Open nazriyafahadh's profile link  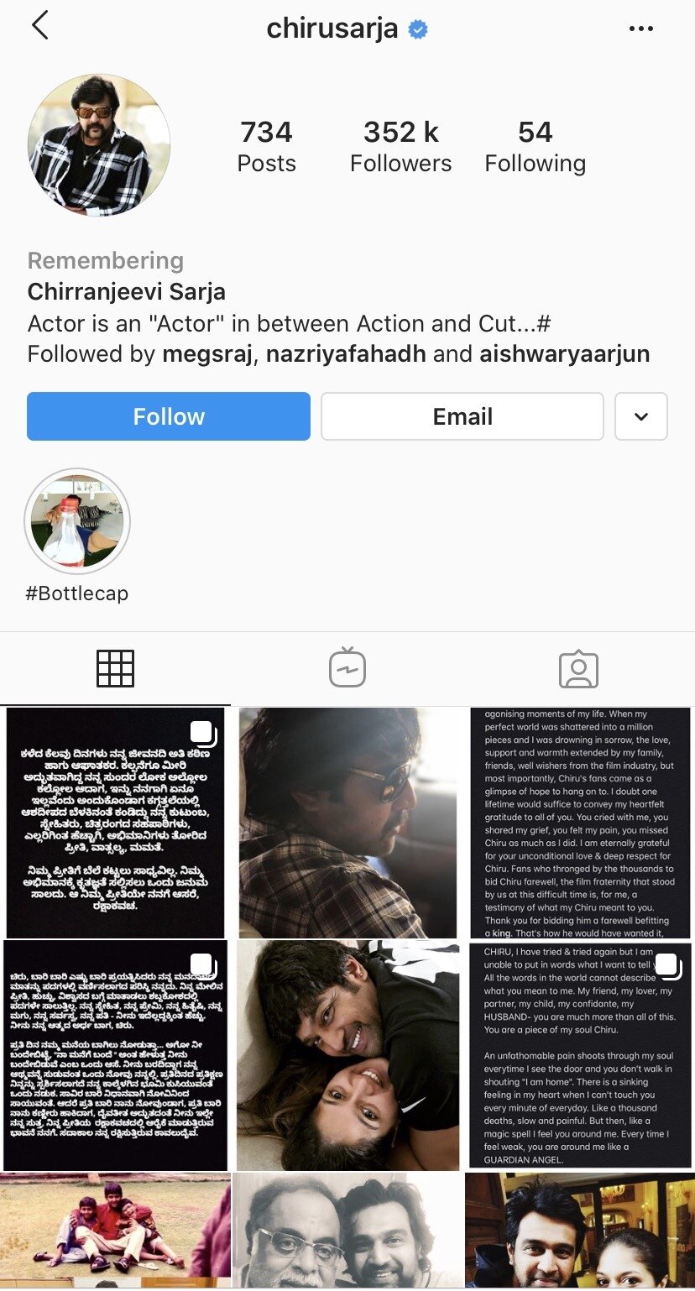click(346, 354)
